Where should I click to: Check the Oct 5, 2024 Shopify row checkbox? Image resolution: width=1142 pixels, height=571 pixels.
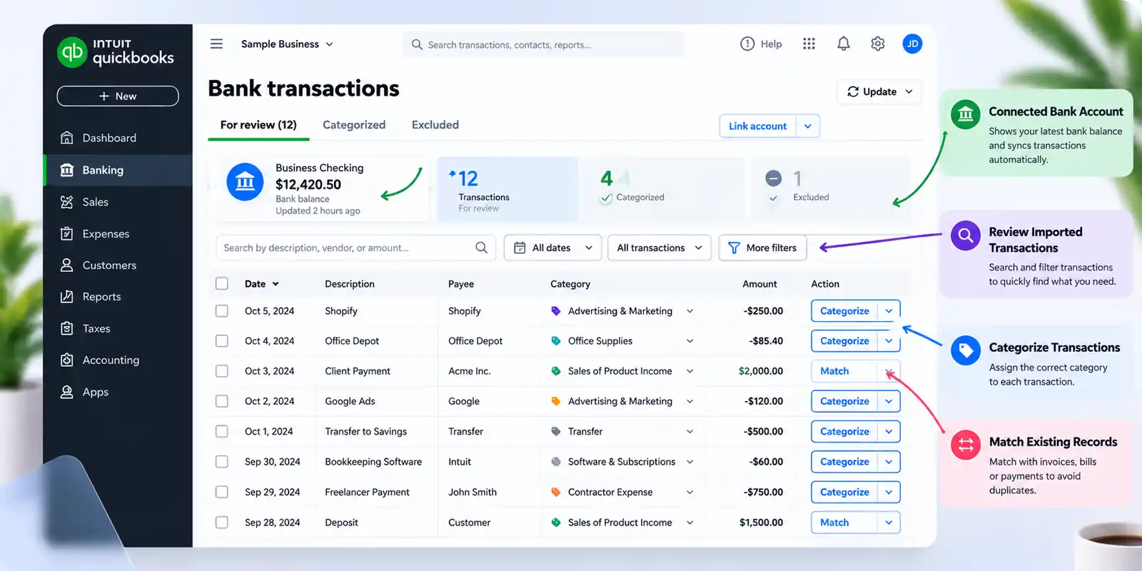[222, 311]
